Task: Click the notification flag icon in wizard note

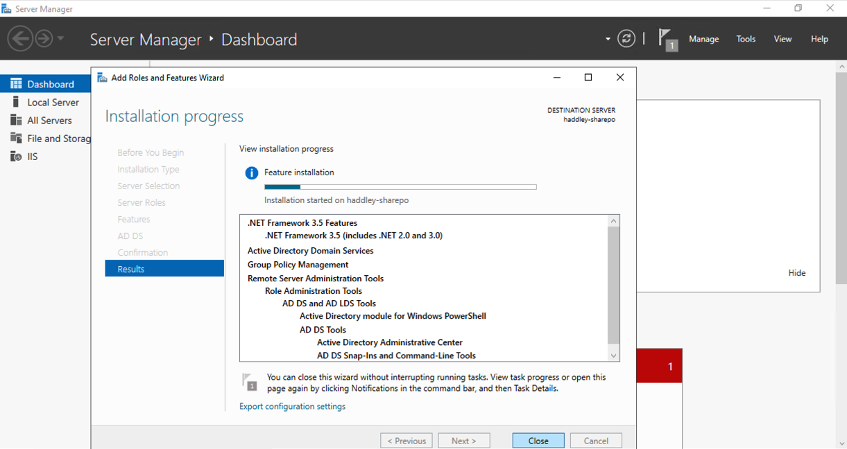Action: pos(250,382)
